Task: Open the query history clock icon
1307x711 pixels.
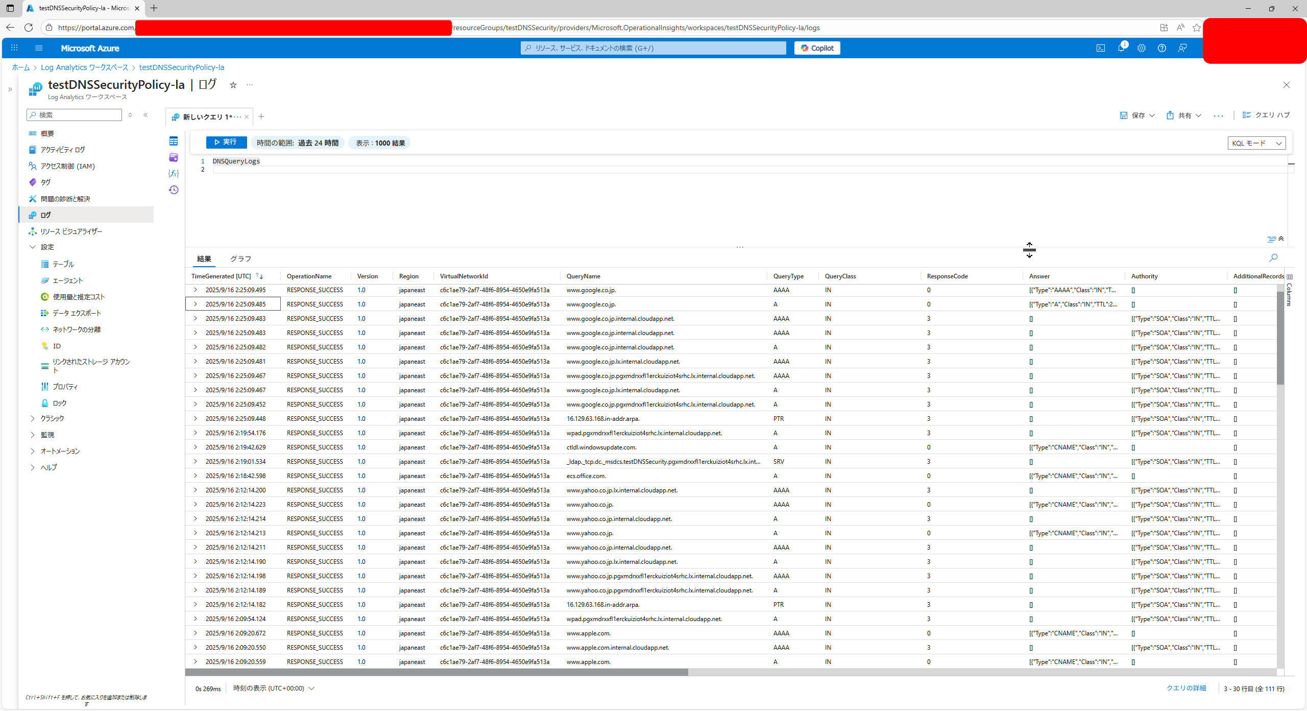Action: coord(174,190)
